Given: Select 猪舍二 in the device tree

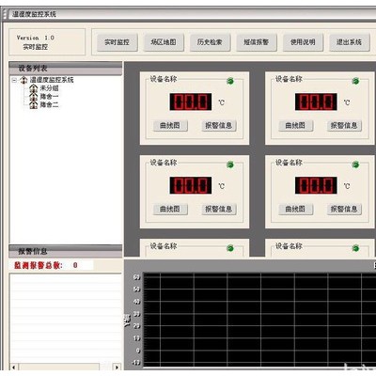Looking at the screenshot, I should point(49,104).
